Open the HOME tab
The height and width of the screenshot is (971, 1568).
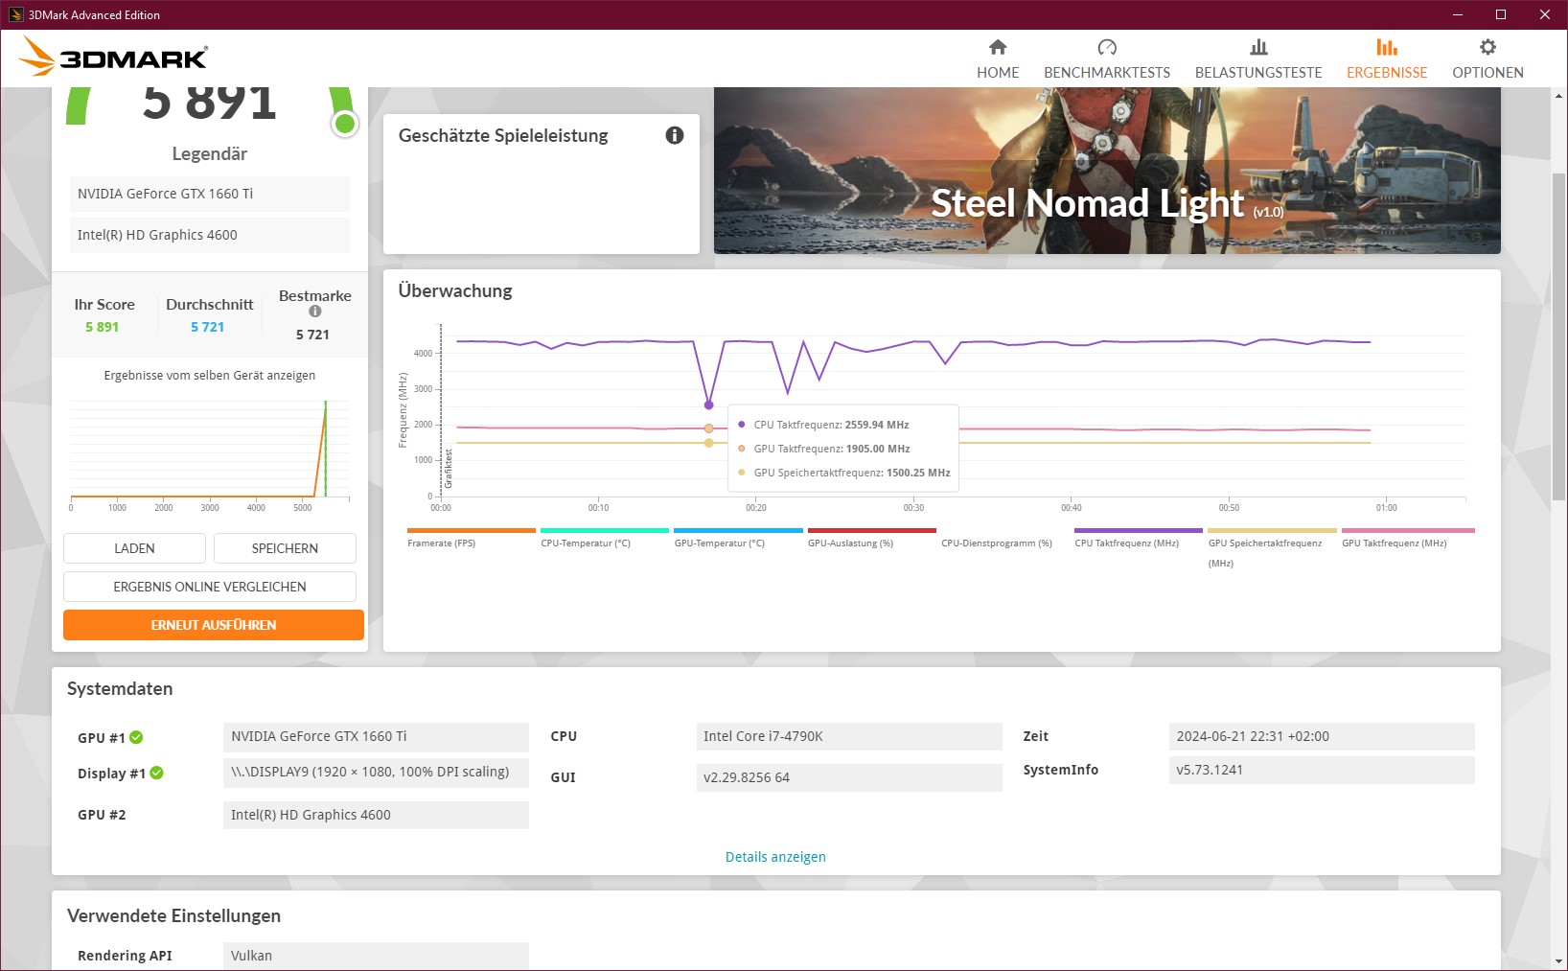pyautogui.click(x=998, y=59)
